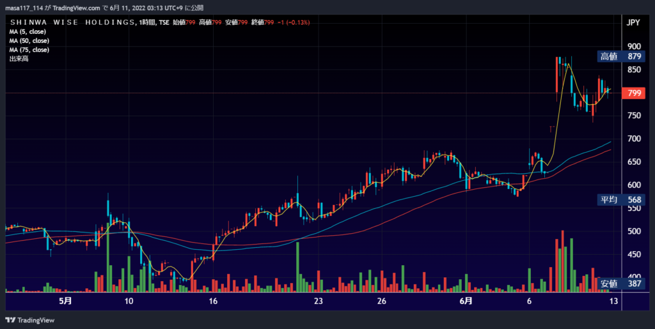Select the MA (75, close) indicator legend
Screen dimensions: 655x329
[29, 50]
